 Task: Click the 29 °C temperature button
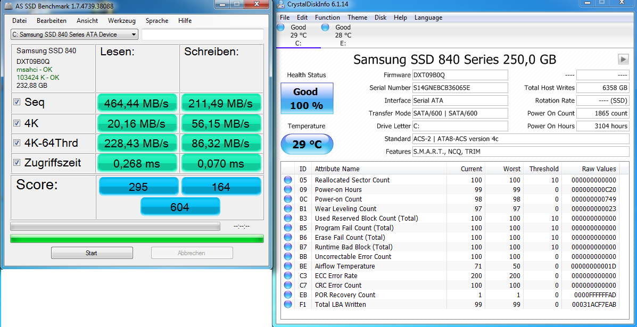click(307, 145)
